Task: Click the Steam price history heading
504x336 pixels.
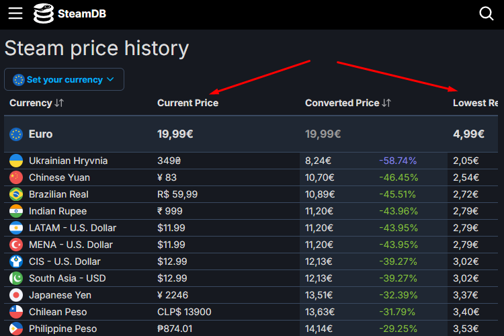Action: (x=97, y=48)
